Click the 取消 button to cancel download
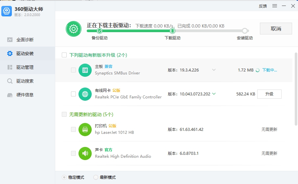Image resolution: width=298 pixels, height=184 pixels. [276, 29]
